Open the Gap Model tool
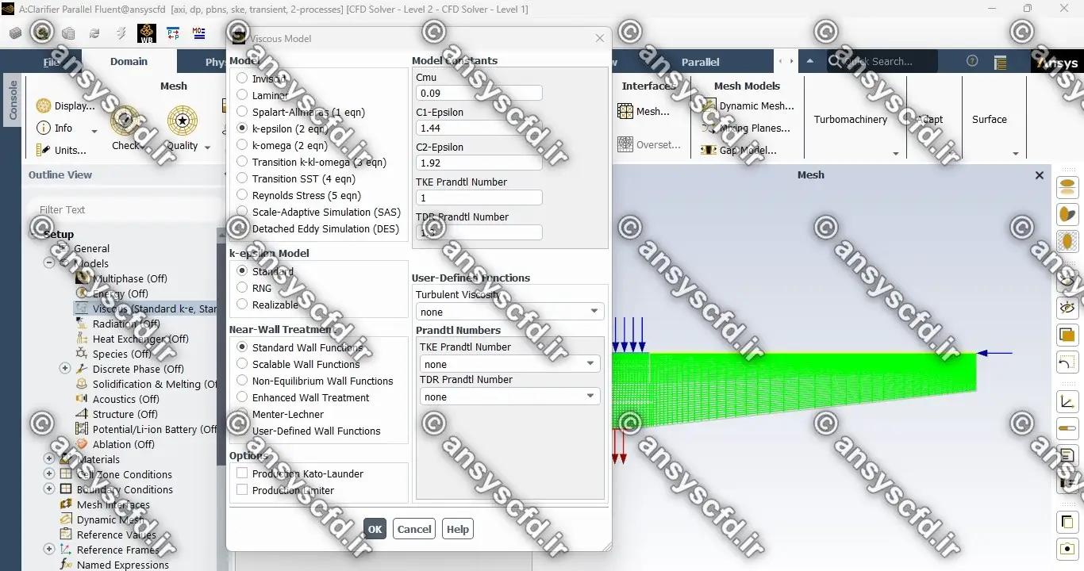 pyautogui.click(x=708, y=150)
